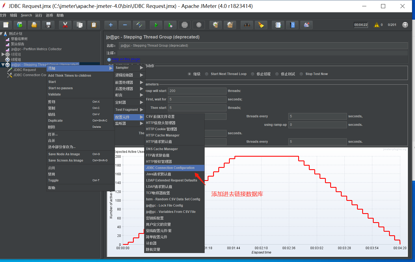Select the 停止线程 radio button

point(253,74)
